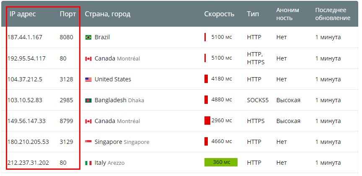Click 5100 мс speed in Brazil row
362x176 pixels.
click(222, 37)
